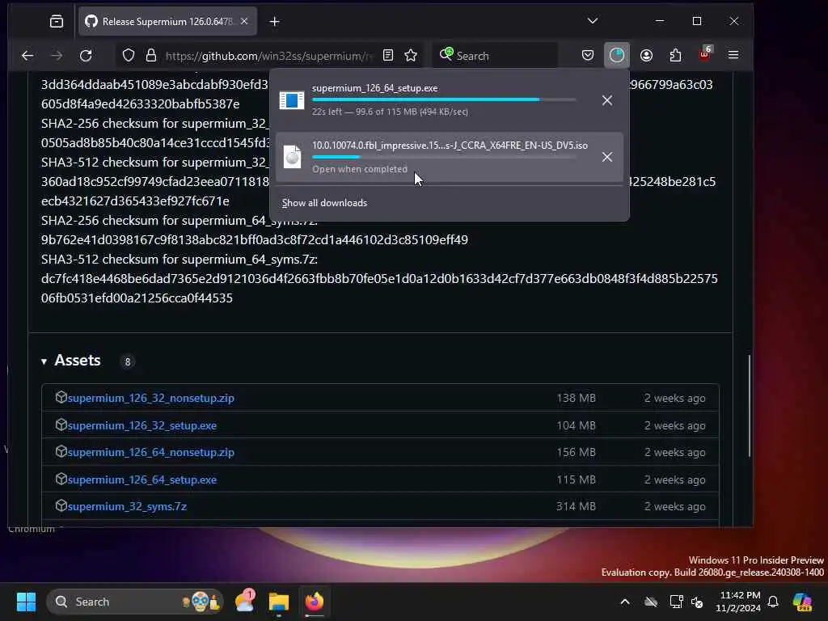Click the taskbar Search box
828x621 pixels.
(135, 602)
